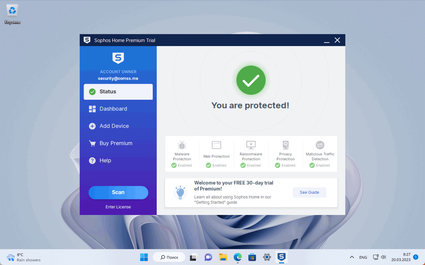This screenshot has width=425, height=265.
Task: Click the Ransomware Protection Enabled status
Action: pos(251,165)
